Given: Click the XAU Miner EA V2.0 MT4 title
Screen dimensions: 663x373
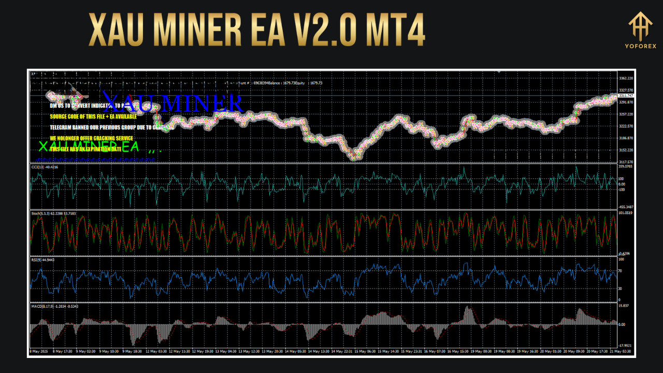Looking at the screenshot, I should click(256, 31).
